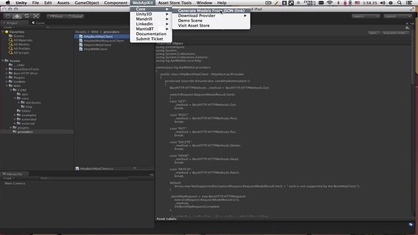418x235 pixels.
Task: Switch to the Game tab
Action: point(39,23)
